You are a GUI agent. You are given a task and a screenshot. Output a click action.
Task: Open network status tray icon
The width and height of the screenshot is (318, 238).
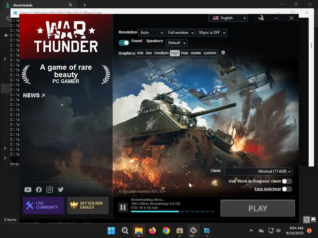[271, 231]
